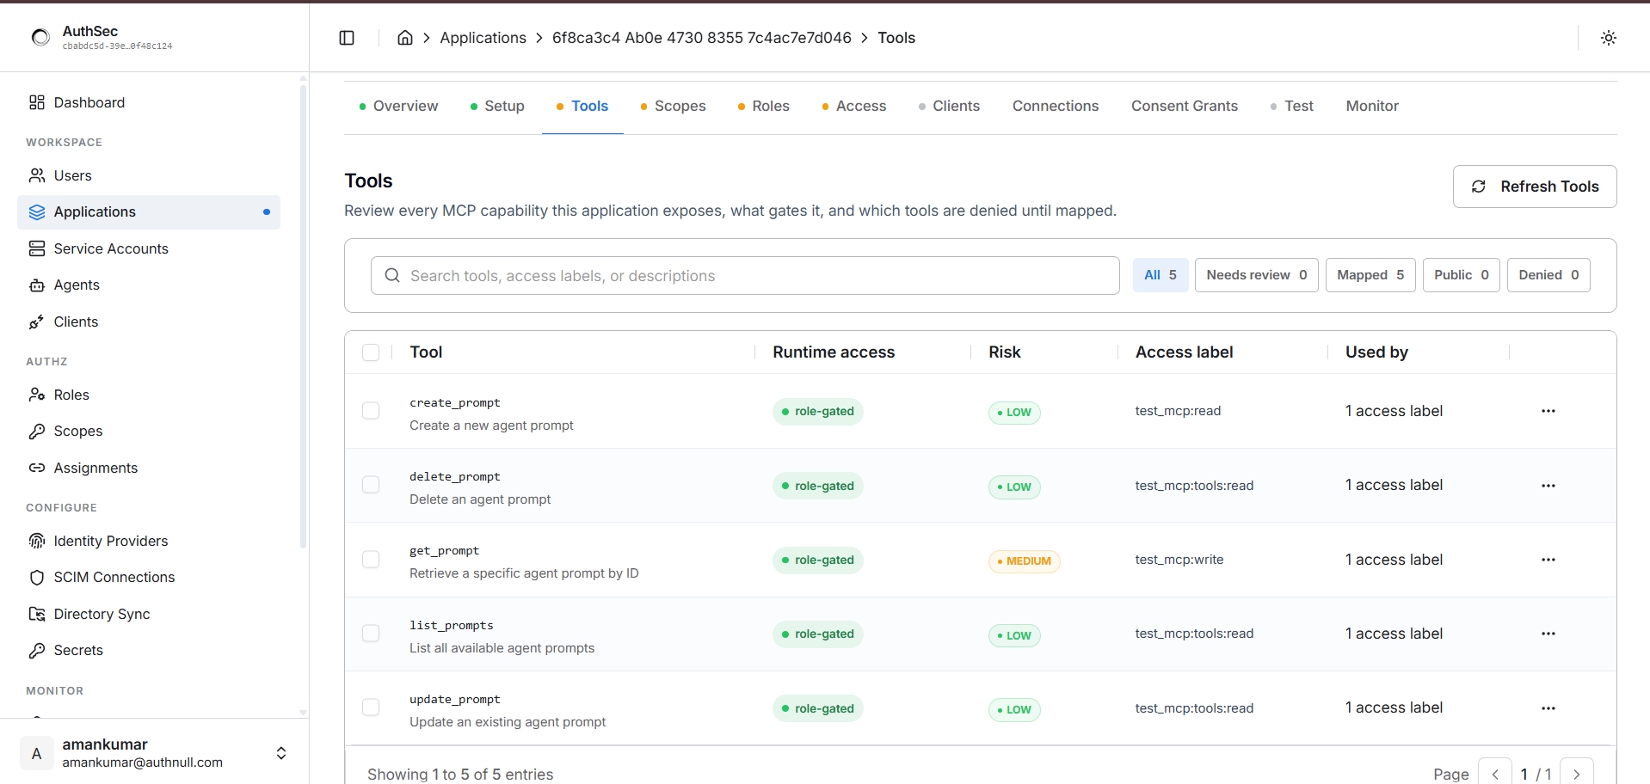
Task: Open Assignments in the sidebar
Action: (149, 468)
